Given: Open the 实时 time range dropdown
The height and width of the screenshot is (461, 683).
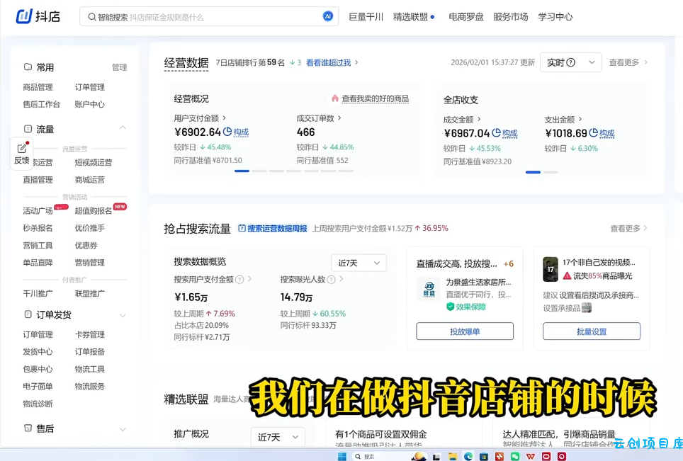Looking at the screenshot, I should pyautogui.click(x=570, y=62).
